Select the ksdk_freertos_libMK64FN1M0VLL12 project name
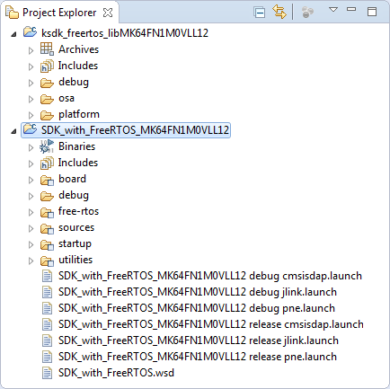 click(x=125, y=33)
